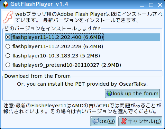Close the GetFlashPlayer dialog window
This screenshot has height=129, width=165.
tap(160, 5)
